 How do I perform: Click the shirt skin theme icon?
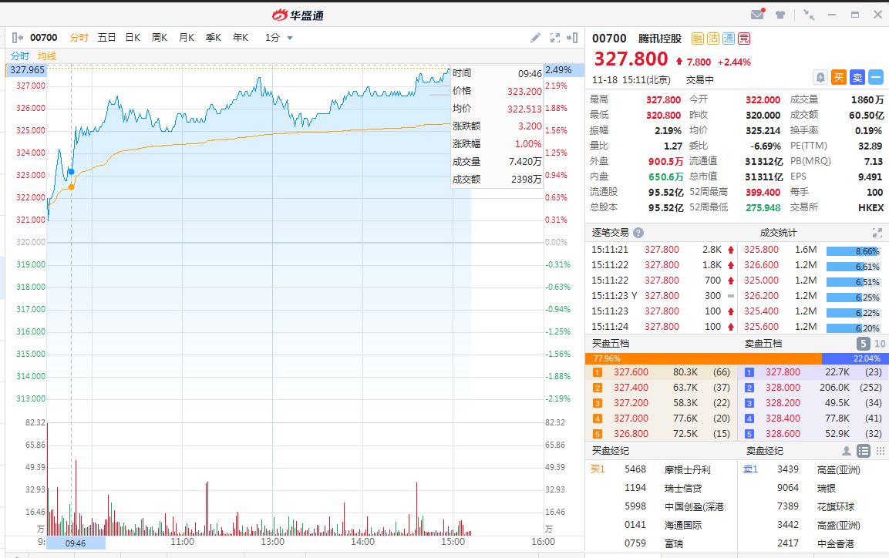coord(780,15)
